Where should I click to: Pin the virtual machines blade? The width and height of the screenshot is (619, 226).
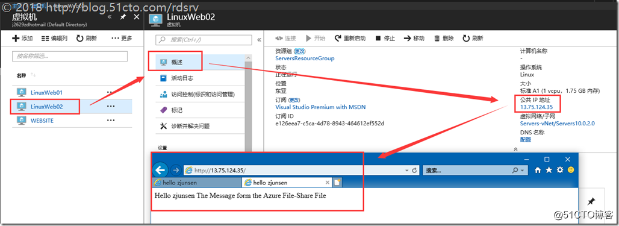123,17
